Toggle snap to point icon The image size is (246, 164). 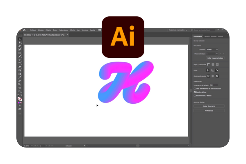[x=209, y=76]
